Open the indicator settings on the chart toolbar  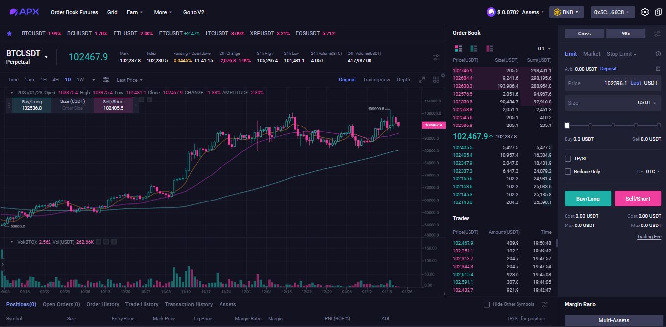pos(106,80)
